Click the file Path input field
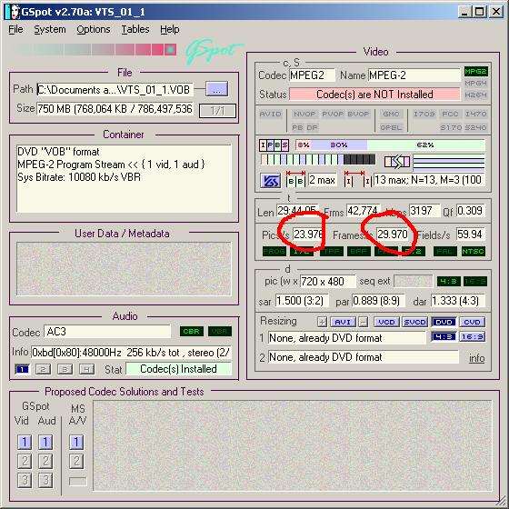This screenshot has width=509, height=509. coord(115,90)
